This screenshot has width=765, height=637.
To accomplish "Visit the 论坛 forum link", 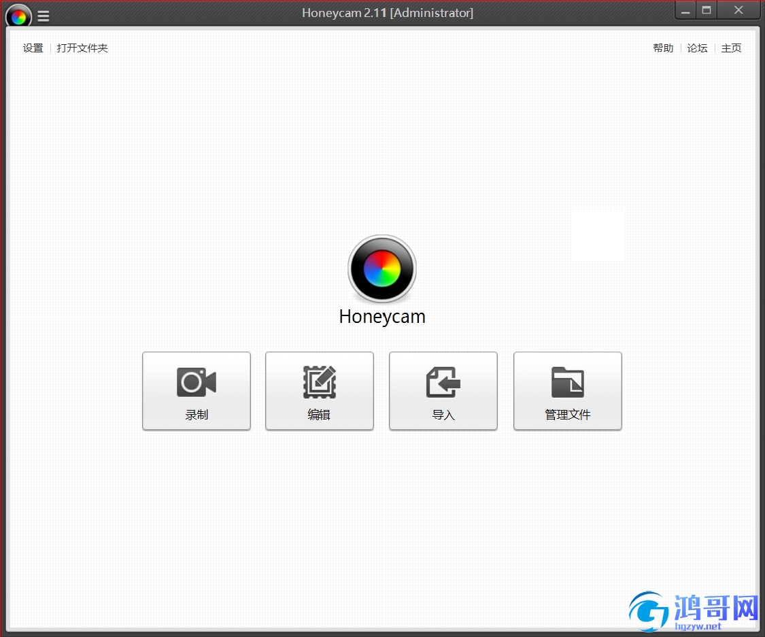I will tap(697, 48).
